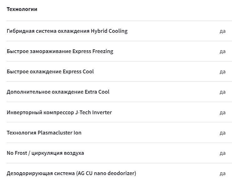The image size is (232, 181).
Task: Click 'да' value for No Frost
Action: click(223, 153)
